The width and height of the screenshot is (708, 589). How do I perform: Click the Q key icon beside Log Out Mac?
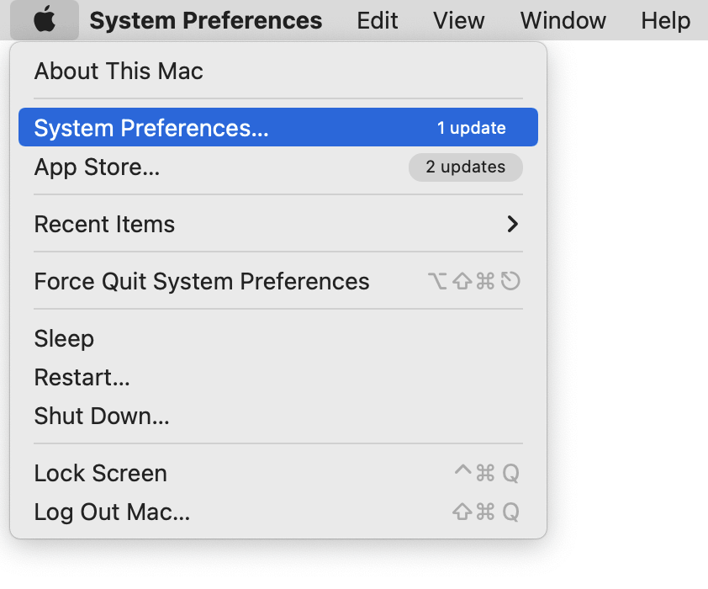pyautogui.click(x=510, y=512)
